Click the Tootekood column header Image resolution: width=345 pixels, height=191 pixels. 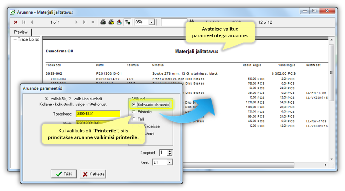coord(53,65)
